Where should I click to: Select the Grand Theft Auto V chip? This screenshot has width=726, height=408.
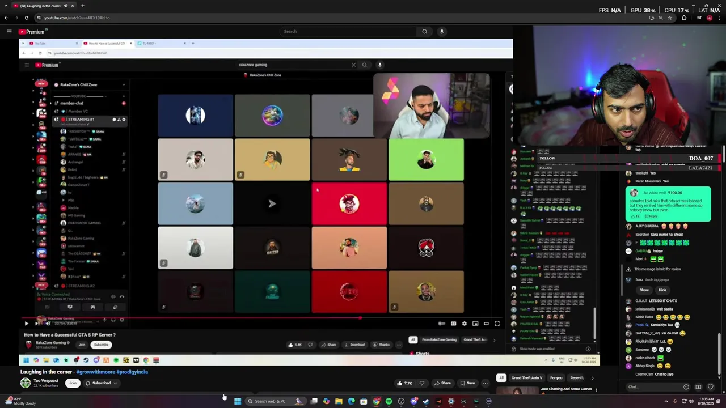(527, 378)
